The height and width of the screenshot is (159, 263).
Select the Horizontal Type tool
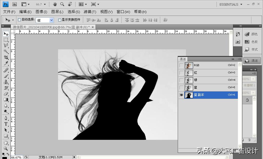[x=6, y=124]
